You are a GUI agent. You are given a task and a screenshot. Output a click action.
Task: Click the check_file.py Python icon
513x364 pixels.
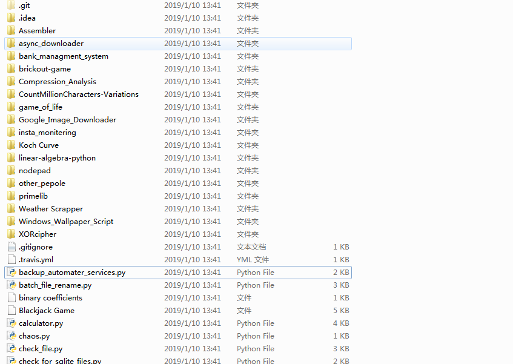click(x=12, y=349)
